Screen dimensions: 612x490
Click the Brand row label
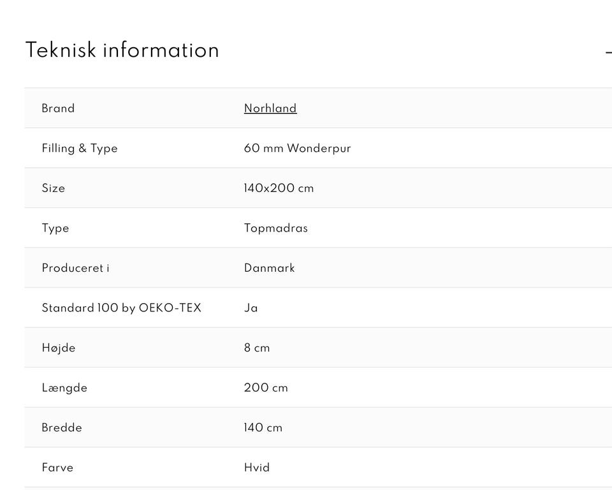[x=58, y=108]
